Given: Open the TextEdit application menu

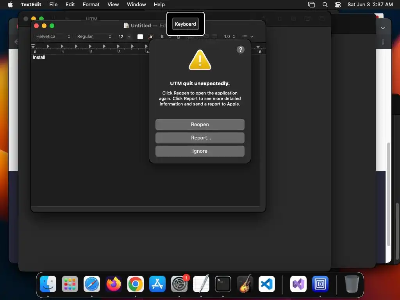Looking at the screenshot, I should pos(31,4).
